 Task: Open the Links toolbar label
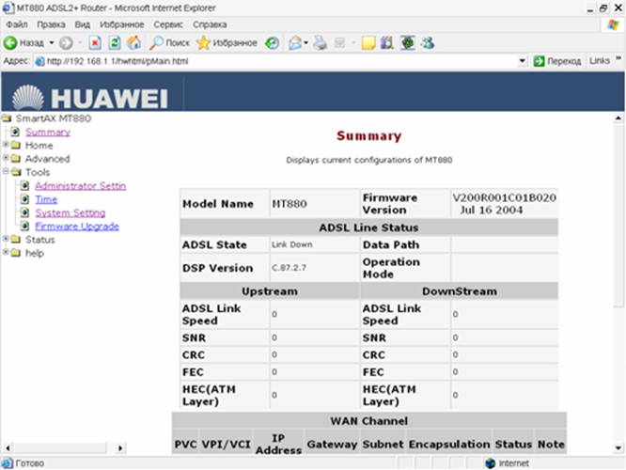click(x=600, y=61)
